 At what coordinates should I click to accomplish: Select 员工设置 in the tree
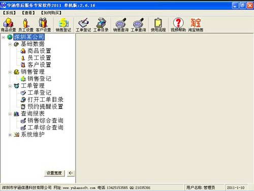point(39,58)
